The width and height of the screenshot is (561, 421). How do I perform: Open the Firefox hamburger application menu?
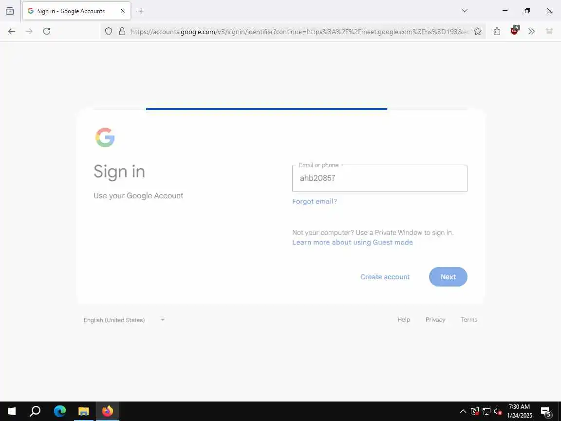click(x=549, y=32)
